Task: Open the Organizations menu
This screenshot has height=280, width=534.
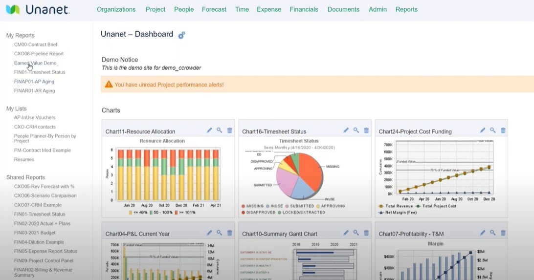Action: (x=116, y=9)
